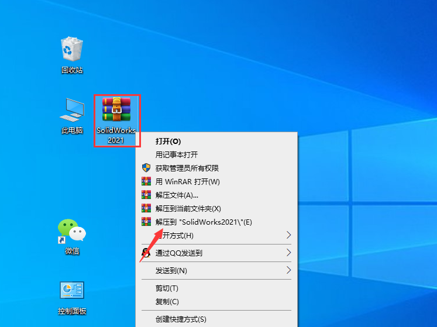Expand the arrow next to 打开方式(H)
Image resolution: width=437 pixels, height=327 pixels.
point(289,235)
